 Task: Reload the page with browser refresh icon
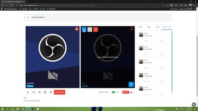tap(12, 5)
